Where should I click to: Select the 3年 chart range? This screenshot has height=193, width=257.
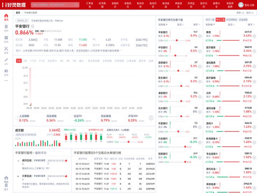tap(68, 61)
